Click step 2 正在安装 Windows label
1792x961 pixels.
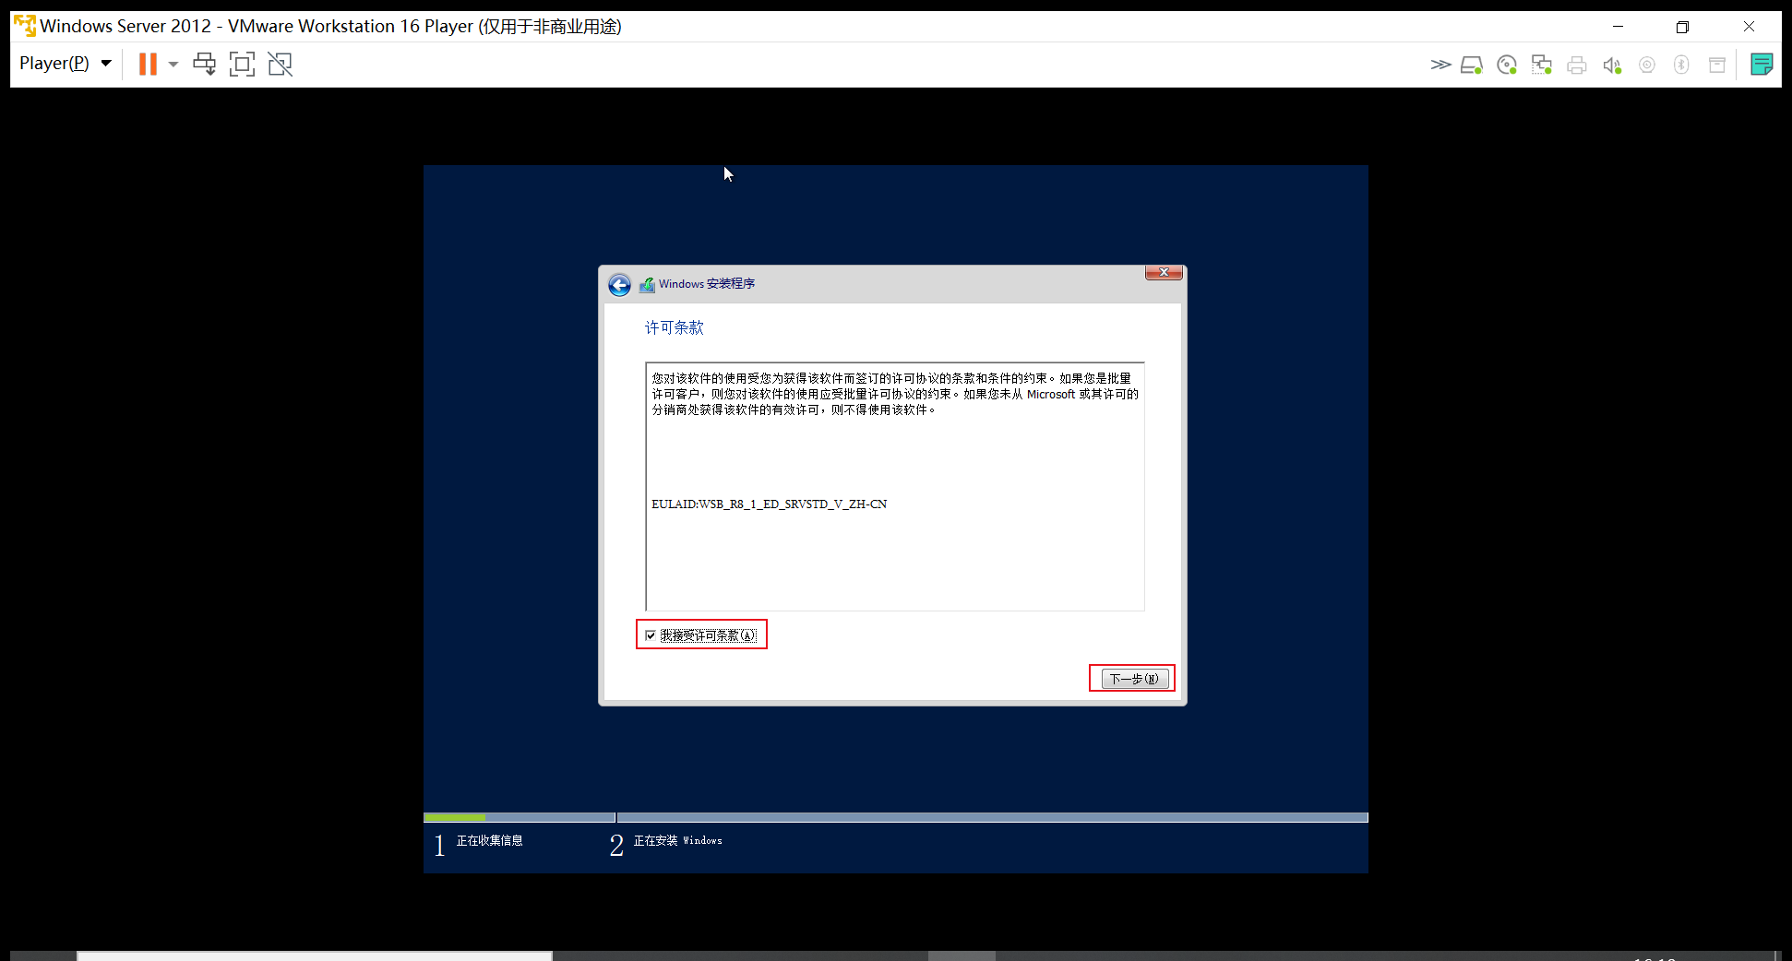tap(677, 840)
